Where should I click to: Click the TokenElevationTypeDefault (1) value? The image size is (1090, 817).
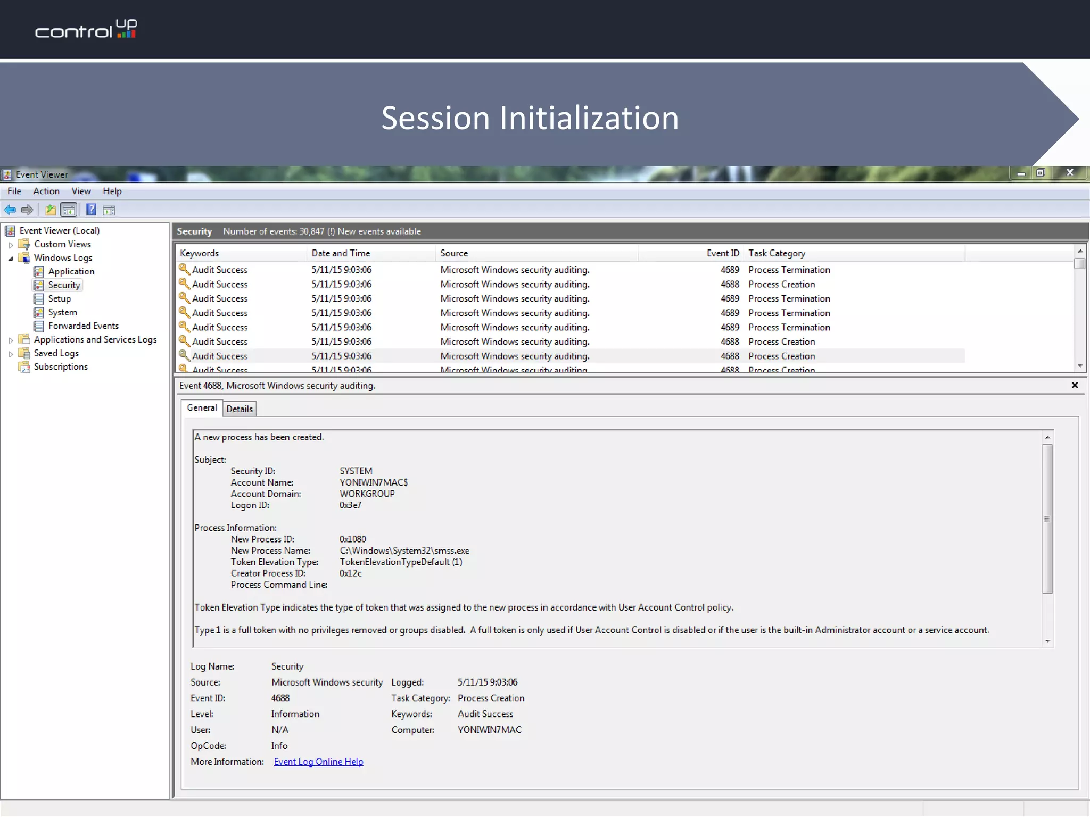pyautogui.click(x=401, y=562)
